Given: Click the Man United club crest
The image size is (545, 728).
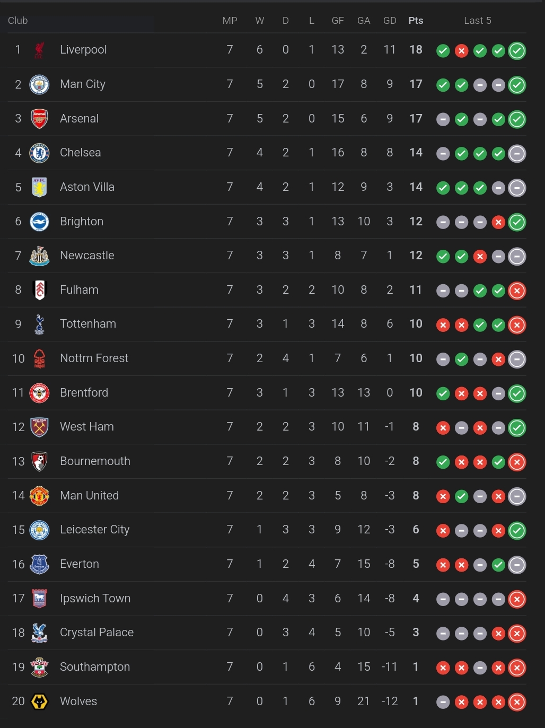Looking at the screenshot, I should 39,496.
